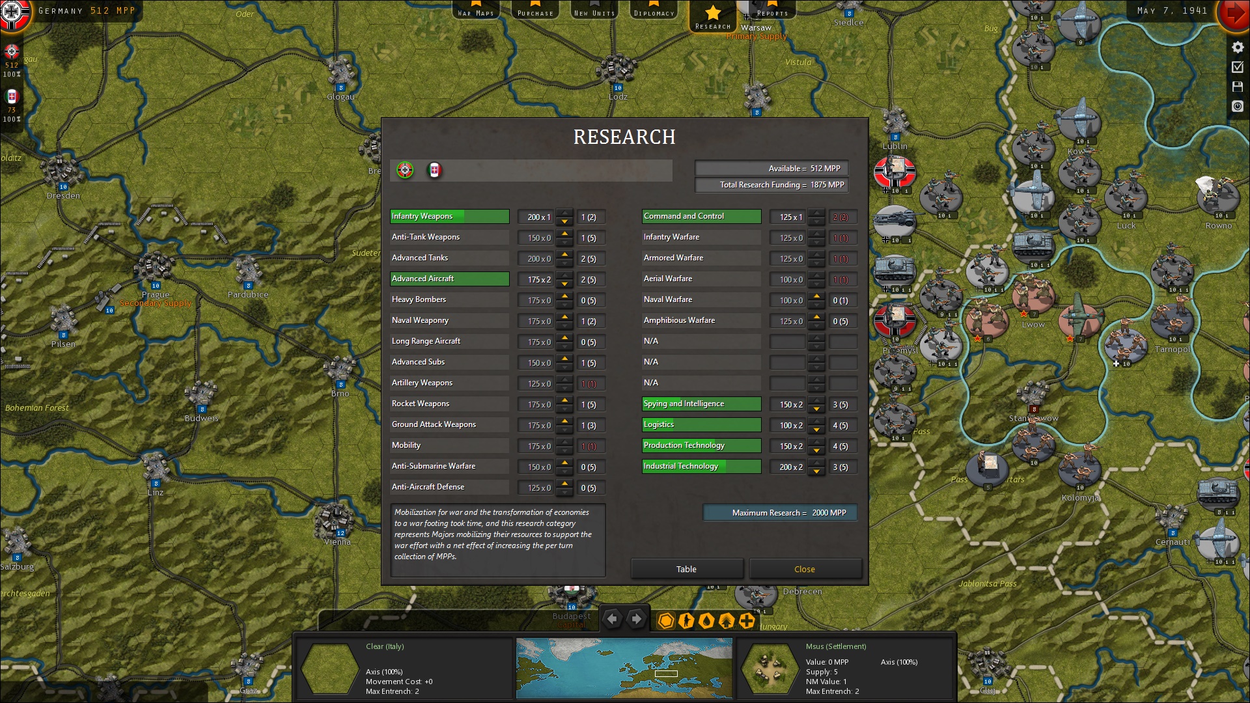This screenshot has width=1250, height=703.
Task: Open the Purchase menu
Action: (535, 9)
